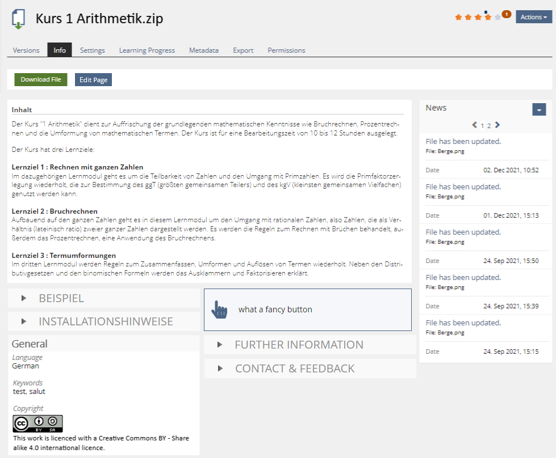
Task: Go to next News page arrow
Action: click(x=498, y=125)
